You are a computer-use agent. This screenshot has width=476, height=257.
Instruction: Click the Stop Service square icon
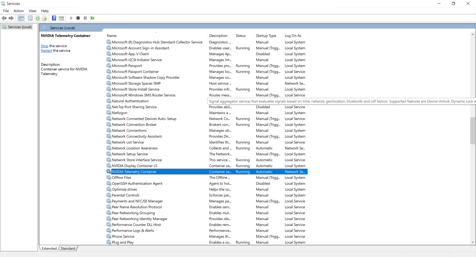coord(78,18)
